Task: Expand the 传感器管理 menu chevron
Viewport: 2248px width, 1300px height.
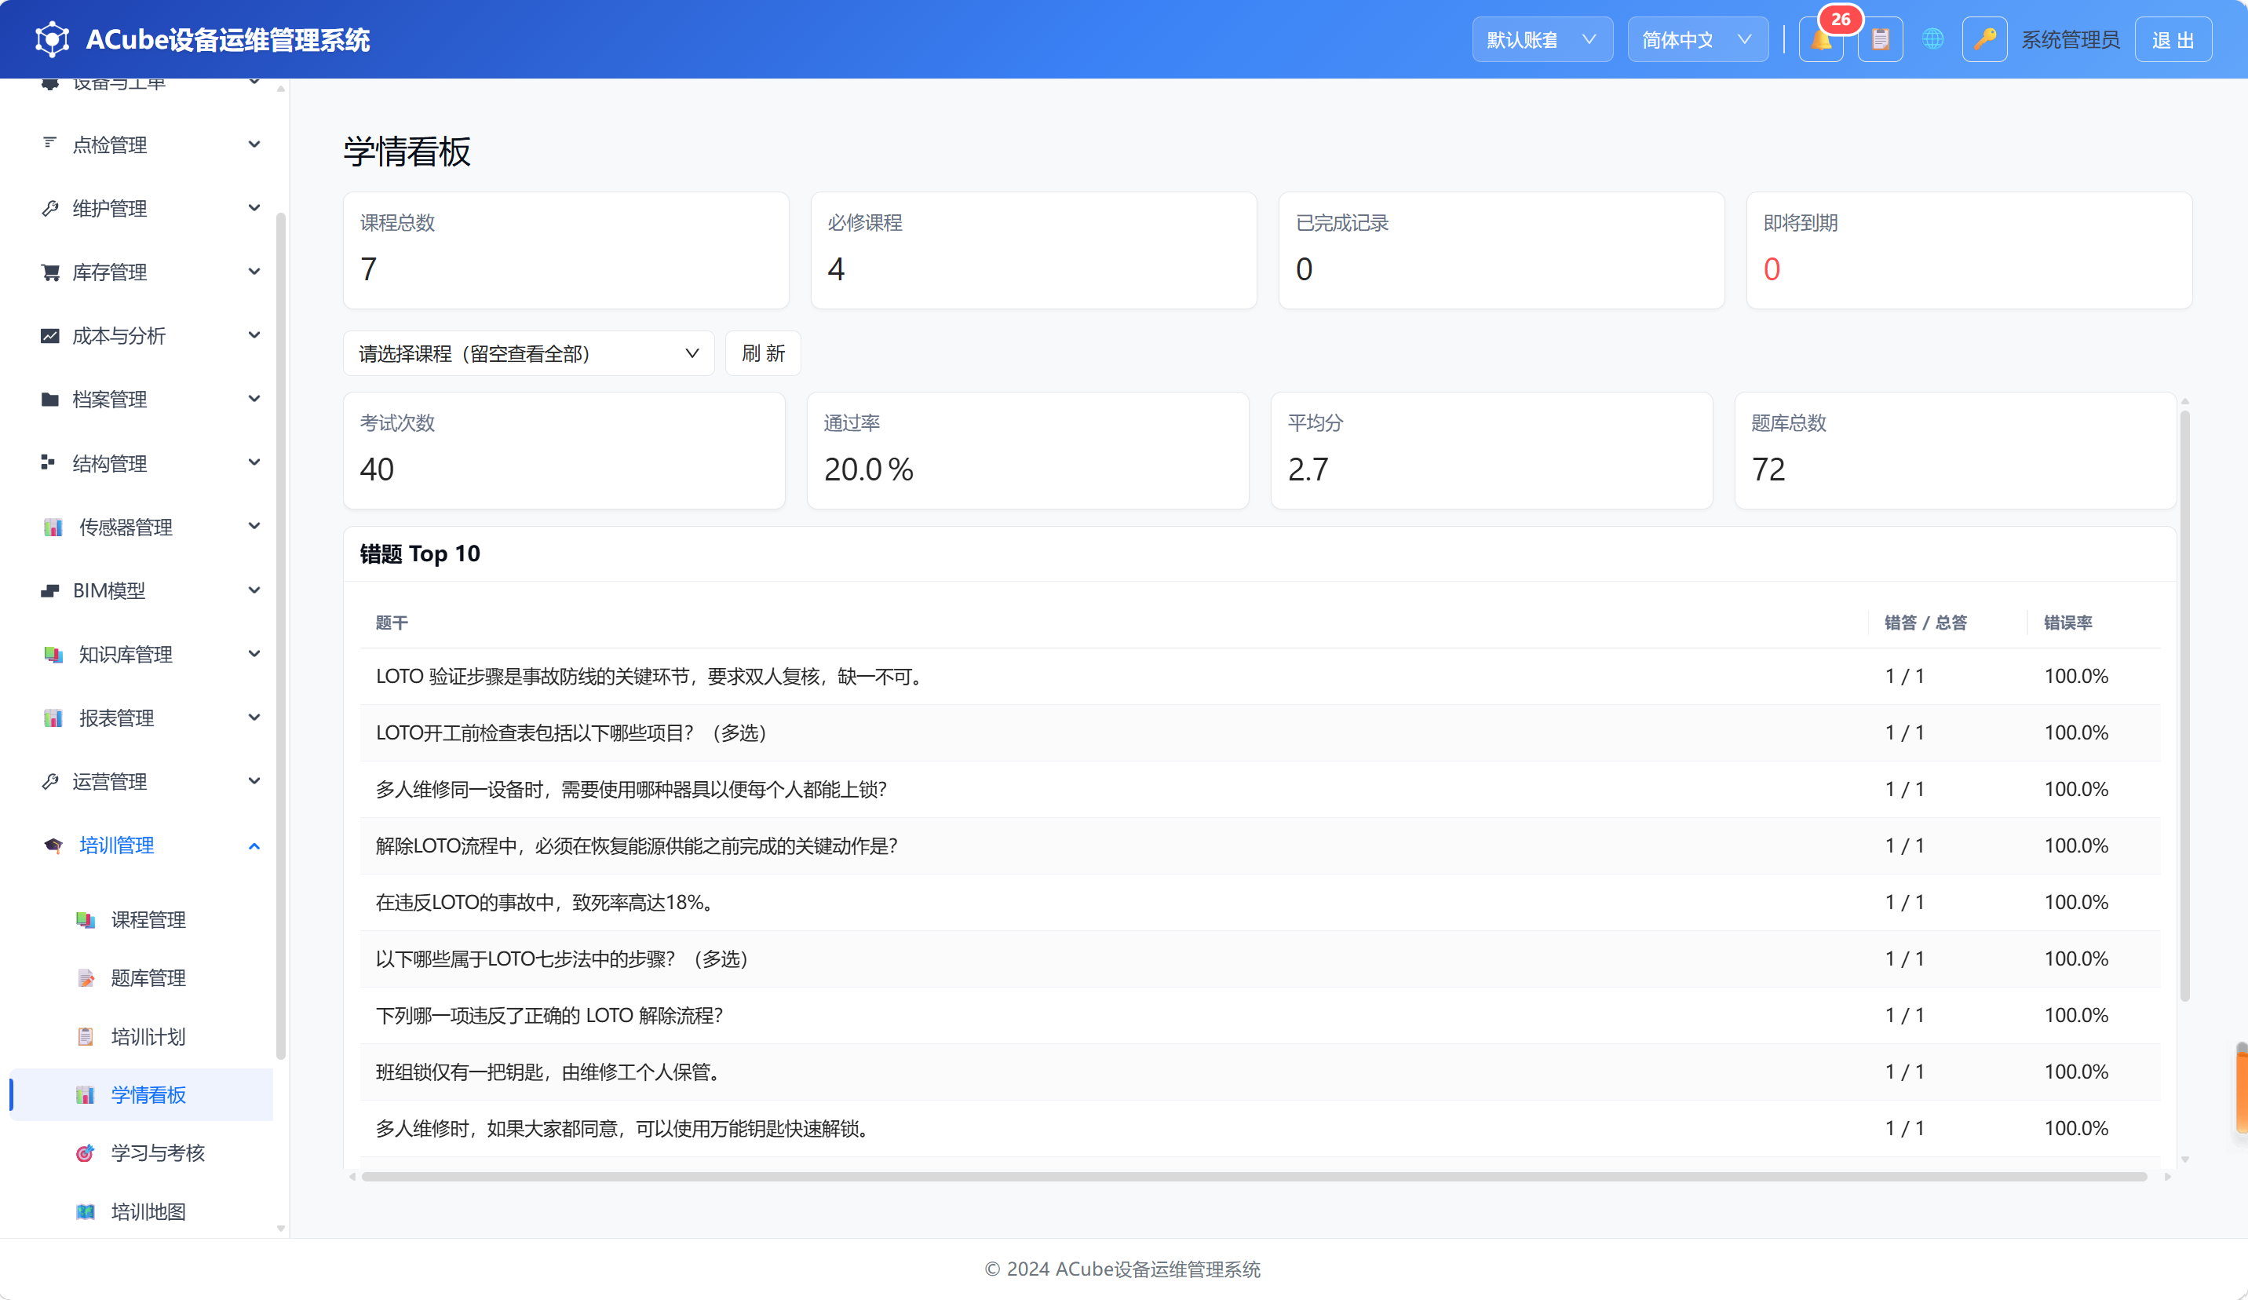Action: (x=254, y=527)
